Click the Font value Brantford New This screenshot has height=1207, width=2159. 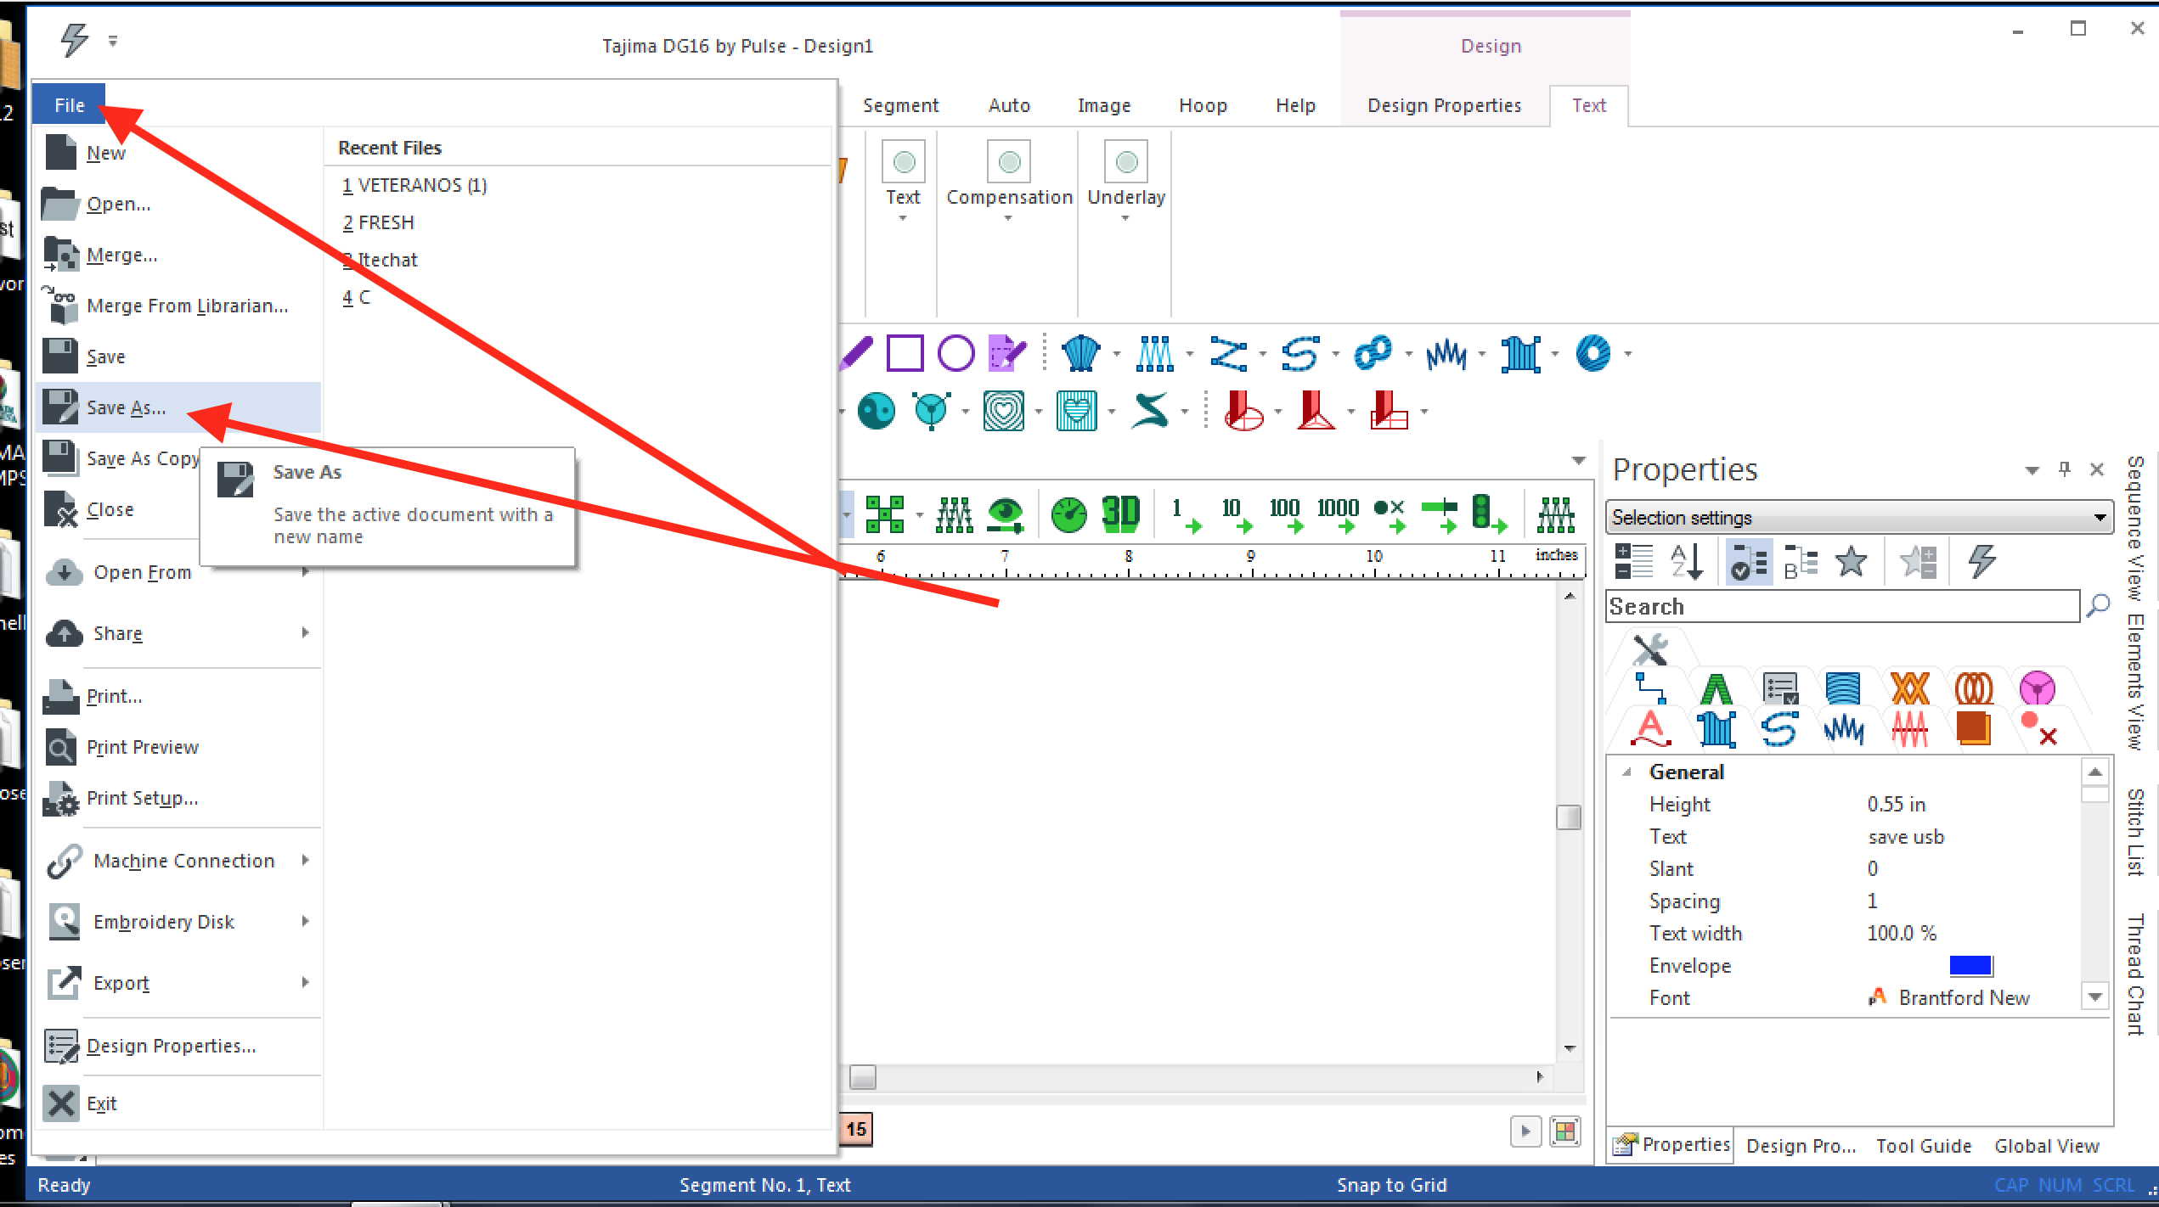point(1964,997)
